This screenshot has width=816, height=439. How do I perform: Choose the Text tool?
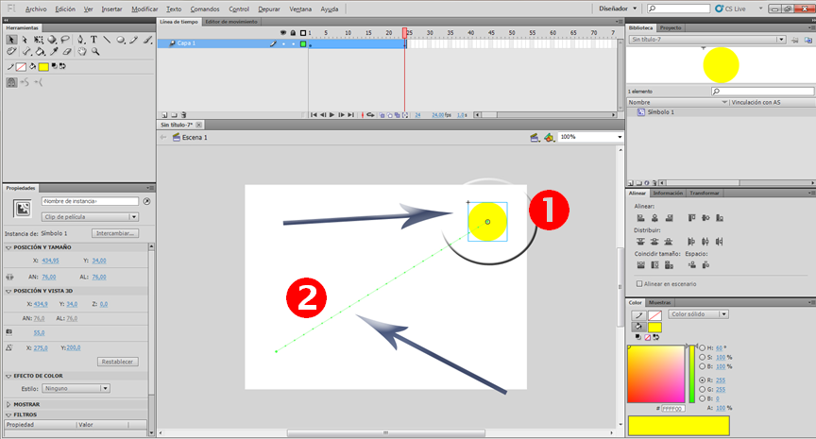pos(93,40)
